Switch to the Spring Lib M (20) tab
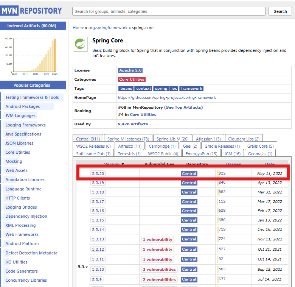Screen dimensions: 295x287 [172, 139]
